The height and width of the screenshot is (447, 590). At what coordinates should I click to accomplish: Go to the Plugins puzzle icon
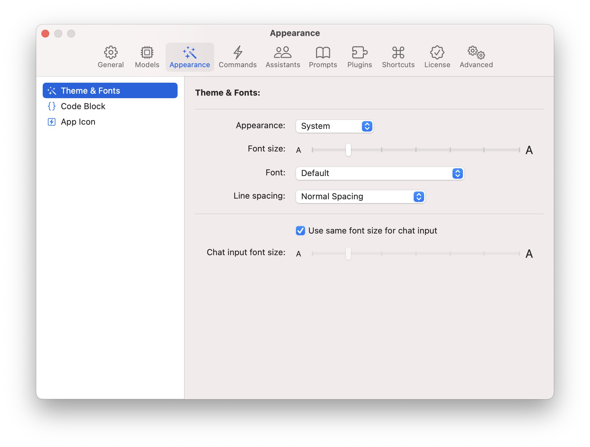pos(359,52)
